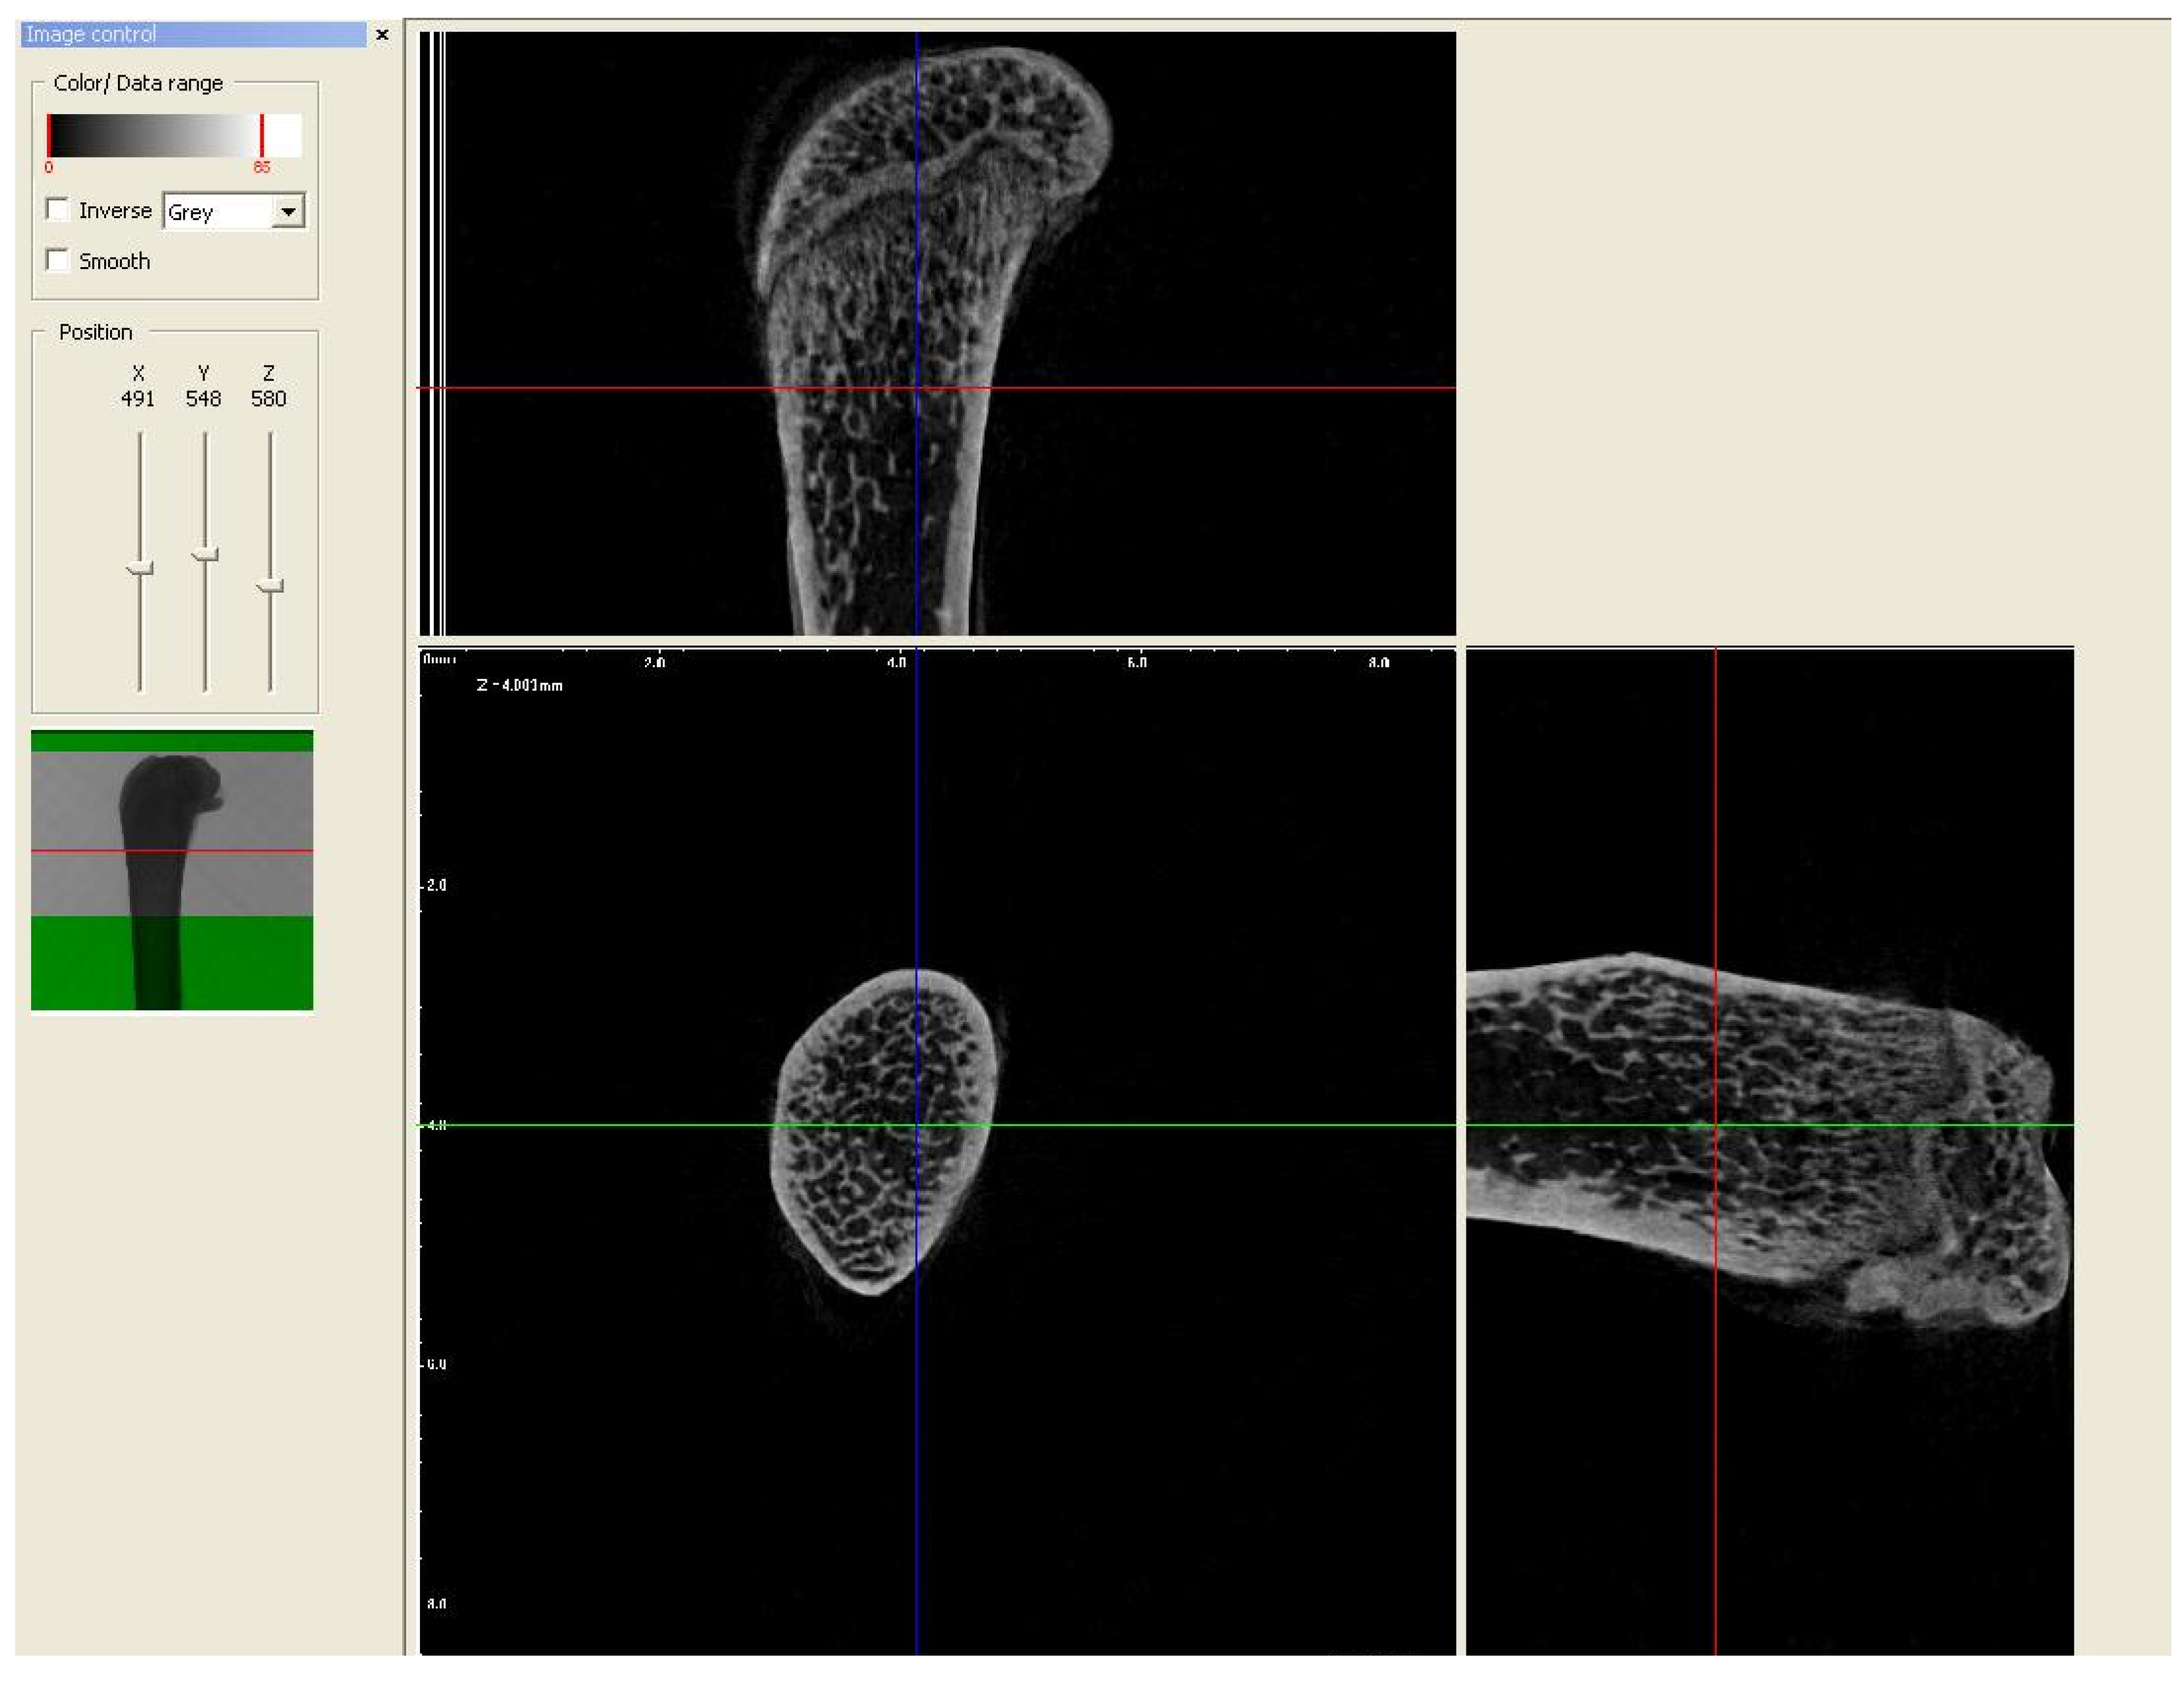Enable the Smooth checkbox
Viewport: 2184px width, 1682px height.
click(58, 261)
